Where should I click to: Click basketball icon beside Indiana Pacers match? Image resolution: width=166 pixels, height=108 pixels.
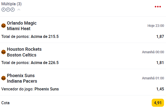[4, 78]
